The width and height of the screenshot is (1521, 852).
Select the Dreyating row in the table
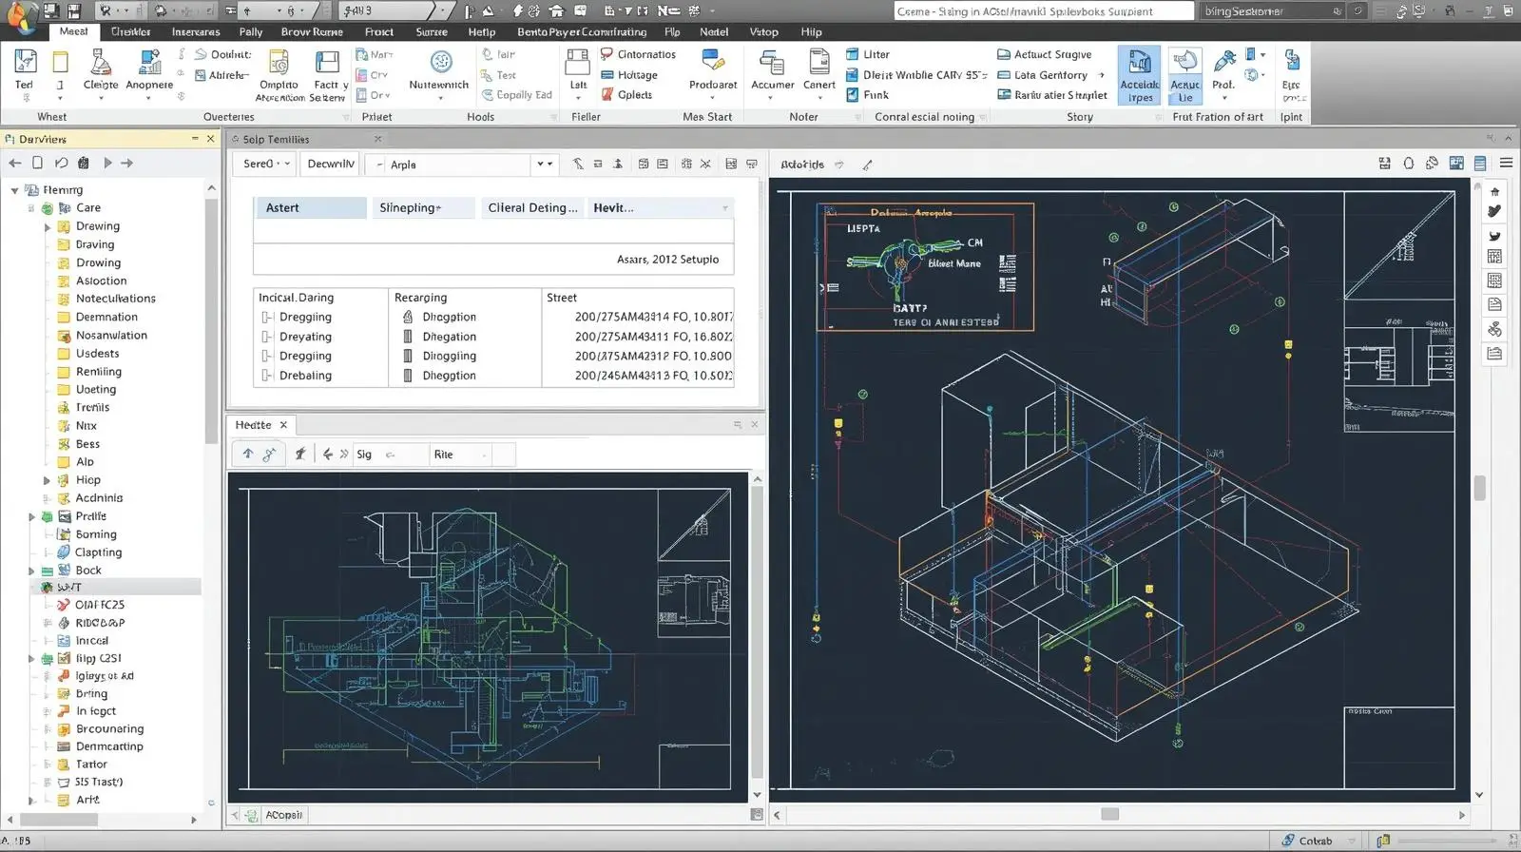pyautogui.click(x=305, y=337)
